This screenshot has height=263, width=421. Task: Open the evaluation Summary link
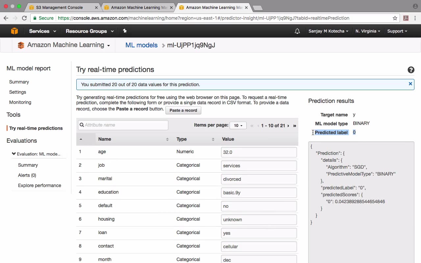[x=28, y=165]
